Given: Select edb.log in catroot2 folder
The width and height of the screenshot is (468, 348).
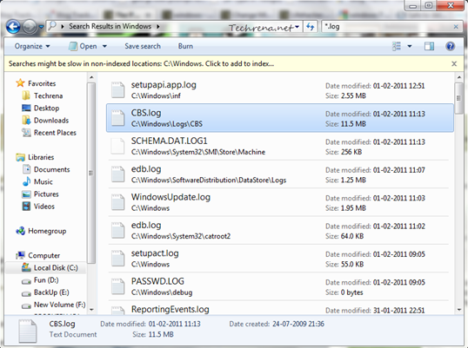Looking at the screenshot, I should [x=279, y=231].
